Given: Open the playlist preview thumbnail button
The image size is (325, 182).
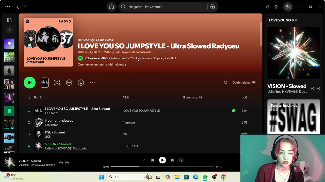Looking at the screenshot, I should point(45,83).
